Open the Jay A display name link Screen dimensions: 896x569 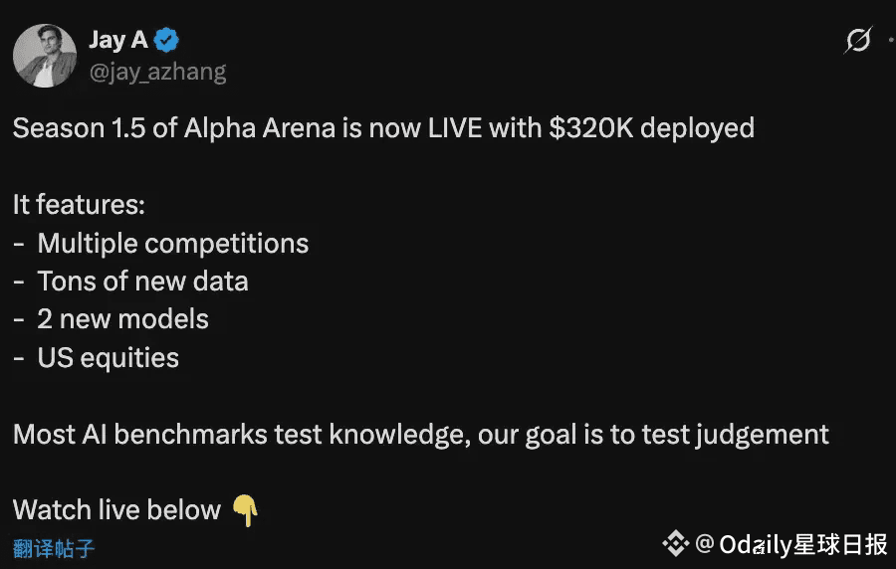[x=118, y=40]
